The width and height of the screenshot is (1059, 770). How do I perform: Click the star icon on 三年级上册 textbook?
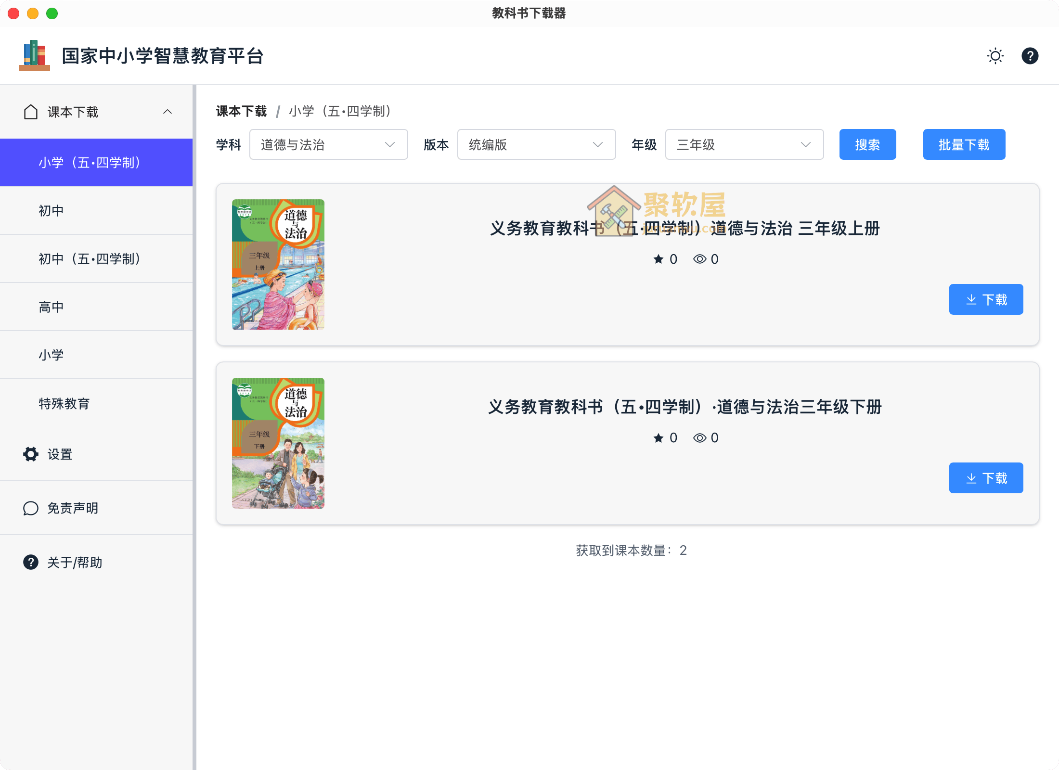[x=659, y=259]
